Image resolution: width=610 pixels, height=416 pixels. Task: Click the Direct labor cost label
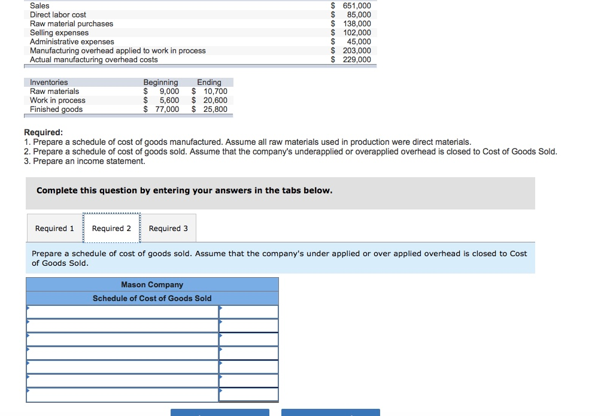click(x=58, y=14)
